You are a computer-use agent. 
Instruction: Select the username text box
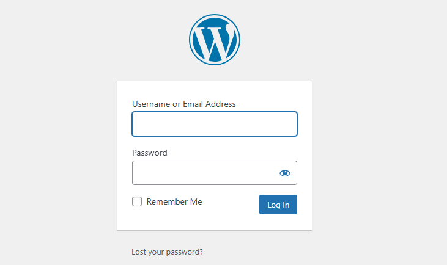click(215, 124)
